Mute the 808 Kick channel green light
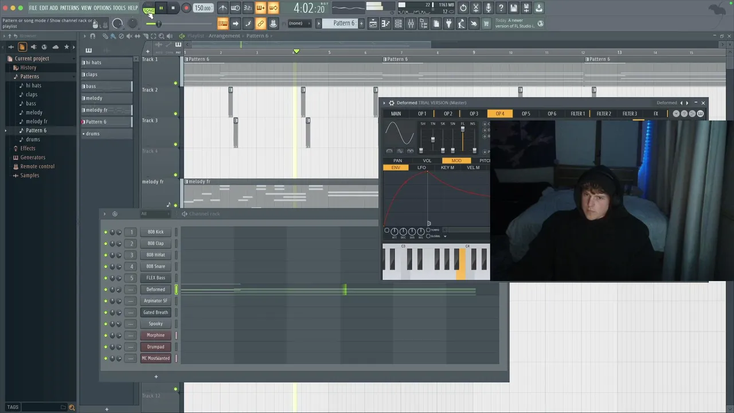The height and width of the screenshot is (413, 734). coord(106,232)
